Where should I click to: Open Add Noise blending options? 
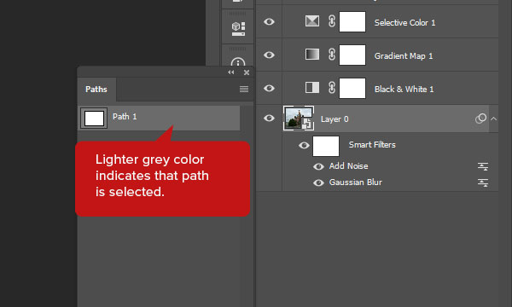pos(483,166)
